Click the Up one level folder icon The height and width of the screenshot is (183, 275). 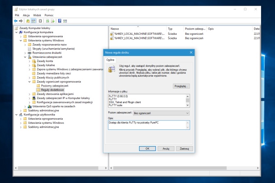click(x=28, y=21)
